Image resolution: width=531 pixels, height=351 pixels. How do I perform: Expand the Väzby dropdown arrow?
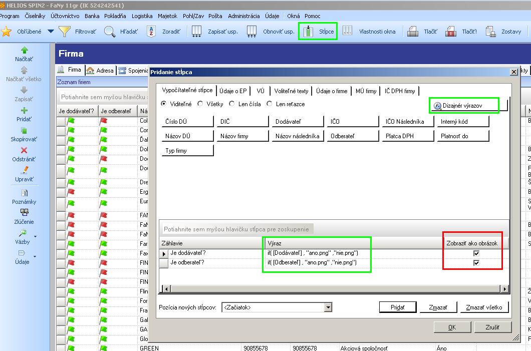(35, 237)
